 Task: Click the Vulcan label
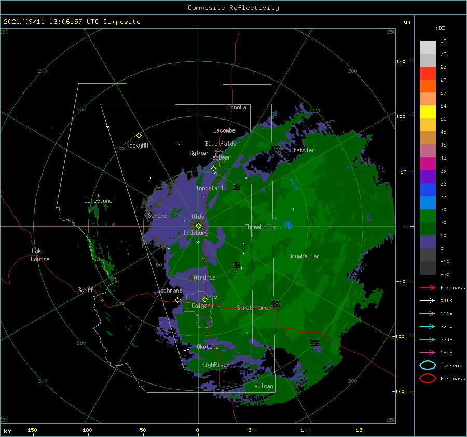[x=264, y=386]
